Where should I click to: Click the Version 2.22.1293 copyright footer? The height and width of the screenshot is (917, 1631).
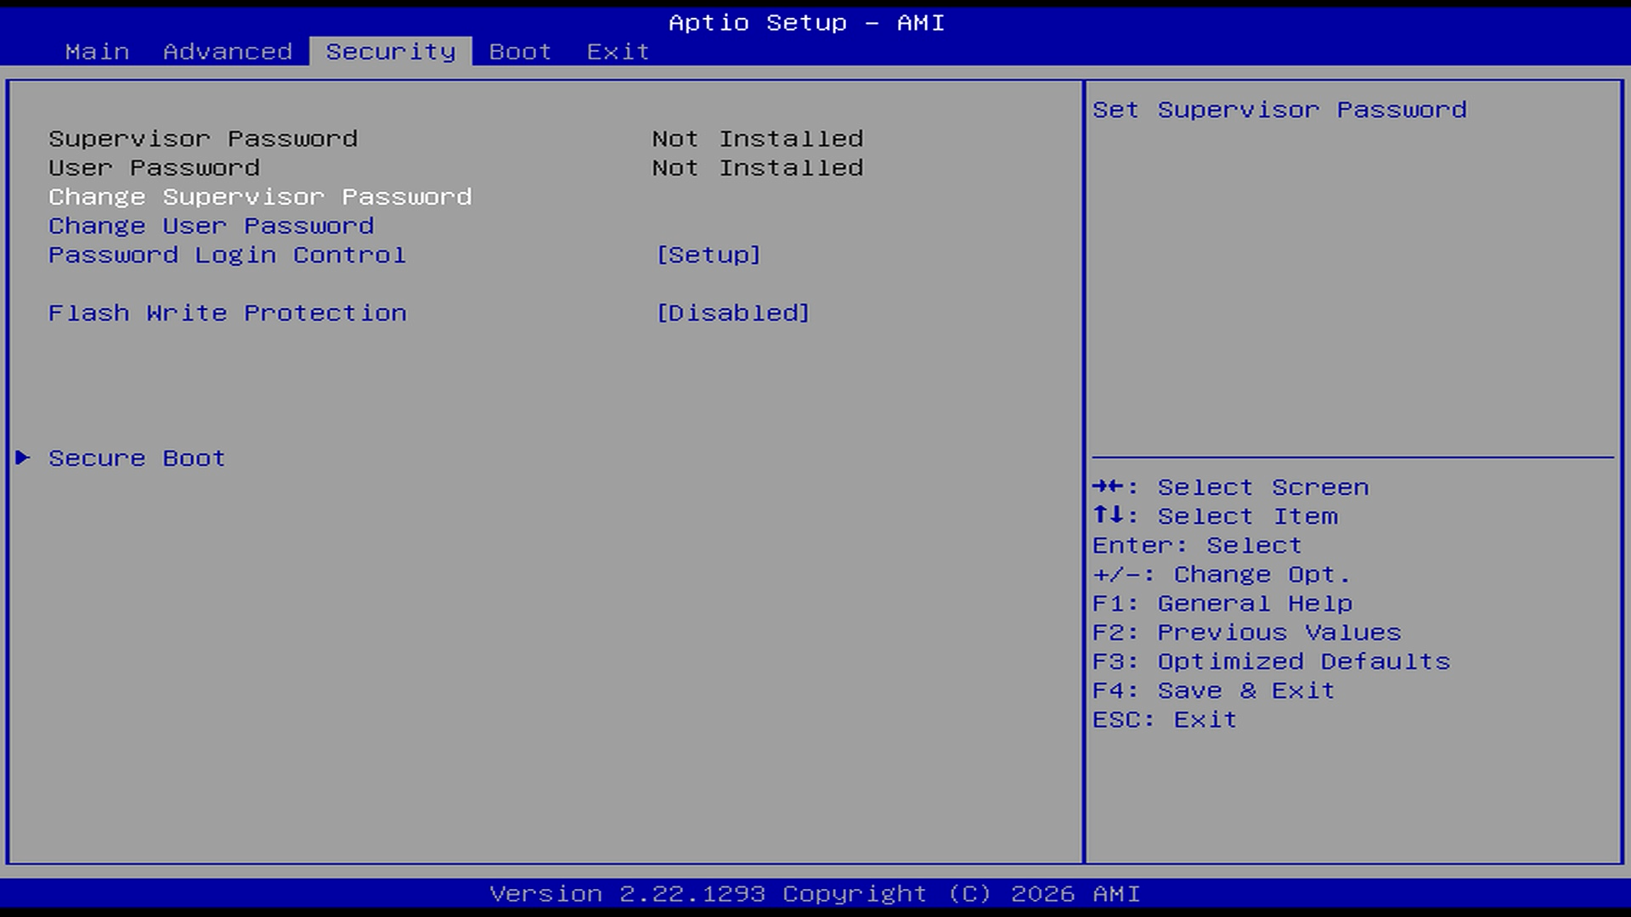[x=815, y=894]
